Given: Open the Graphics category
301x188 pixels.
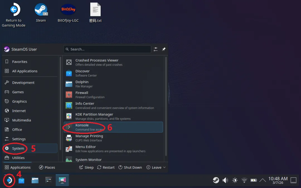Looking at the screenshot, I should pos(30,101).
